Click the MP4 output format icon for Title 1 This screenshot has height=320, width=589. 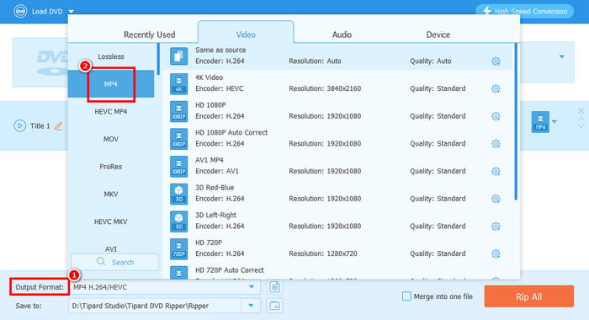click(540, 122)
